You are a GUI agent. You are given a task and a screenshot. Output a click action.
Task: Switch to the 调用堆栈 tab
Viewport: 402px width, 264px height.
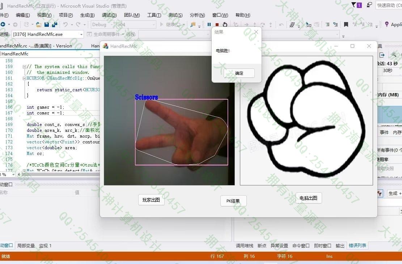tap(245, 246)
